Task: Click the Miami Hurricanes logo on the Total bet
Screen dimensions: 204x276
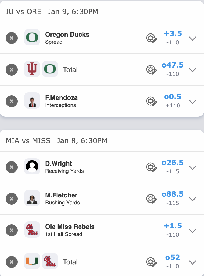Action: point(32,261)
